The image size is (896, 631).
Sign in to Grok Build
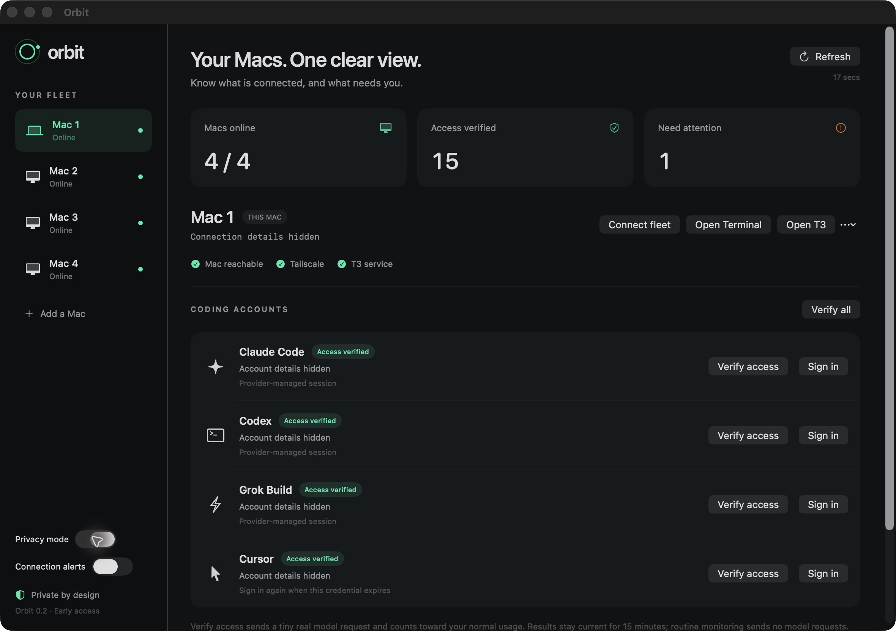[x=823, y=504]
